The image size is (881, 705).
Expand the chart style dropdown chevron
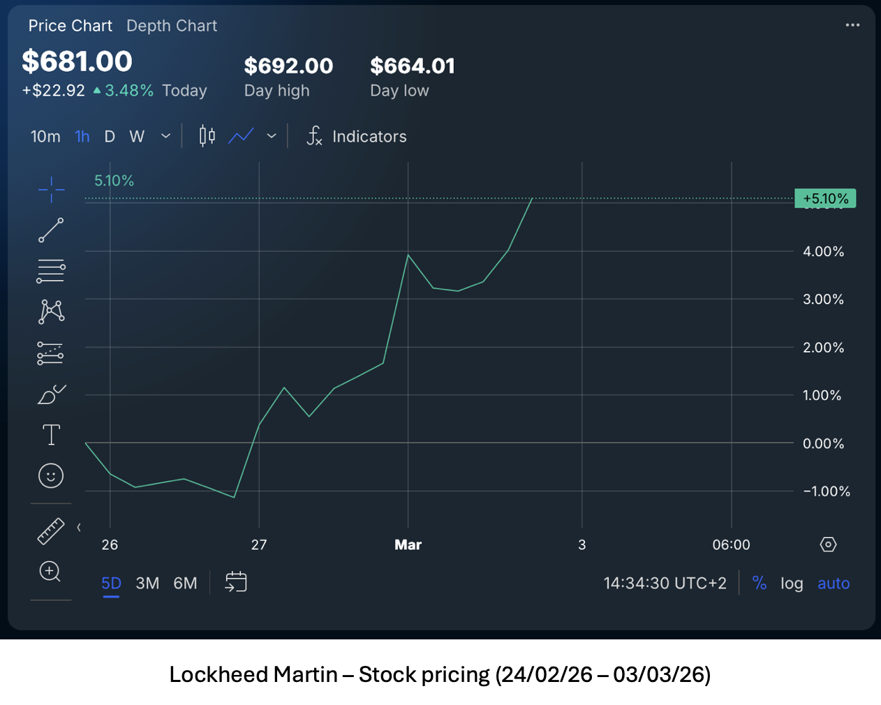click(x=272, y=136)
